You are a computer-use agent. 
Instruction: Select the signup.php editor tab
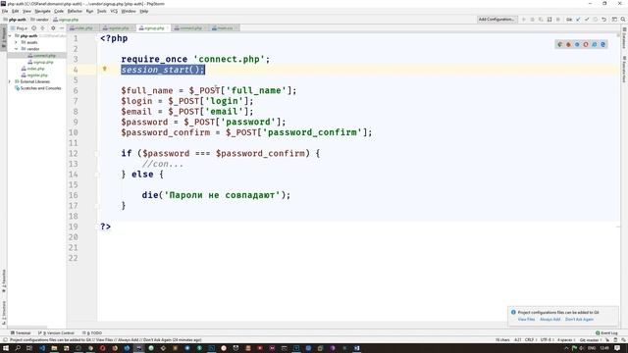point(153,28)
